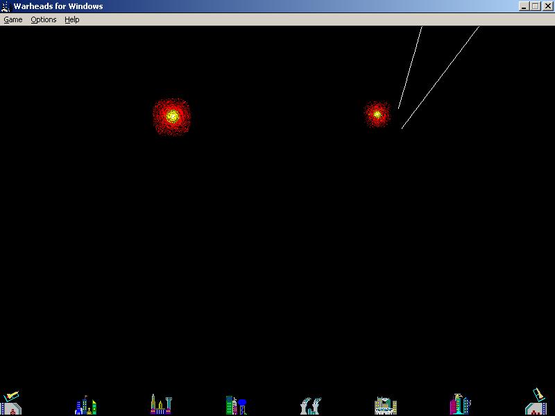This screenshot has width=555, height=416.
Task: Target the smaller red explosion on the right
Action: pos(377,114)
